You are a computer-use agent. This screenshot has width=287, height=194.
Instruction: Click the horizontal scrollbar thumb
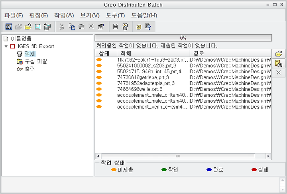coord(178,156)
